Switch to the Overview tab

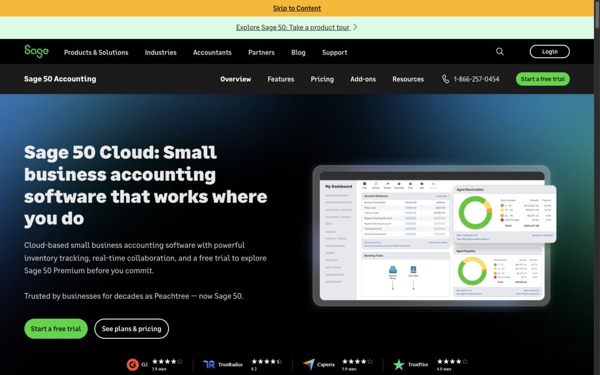[235, 79]
